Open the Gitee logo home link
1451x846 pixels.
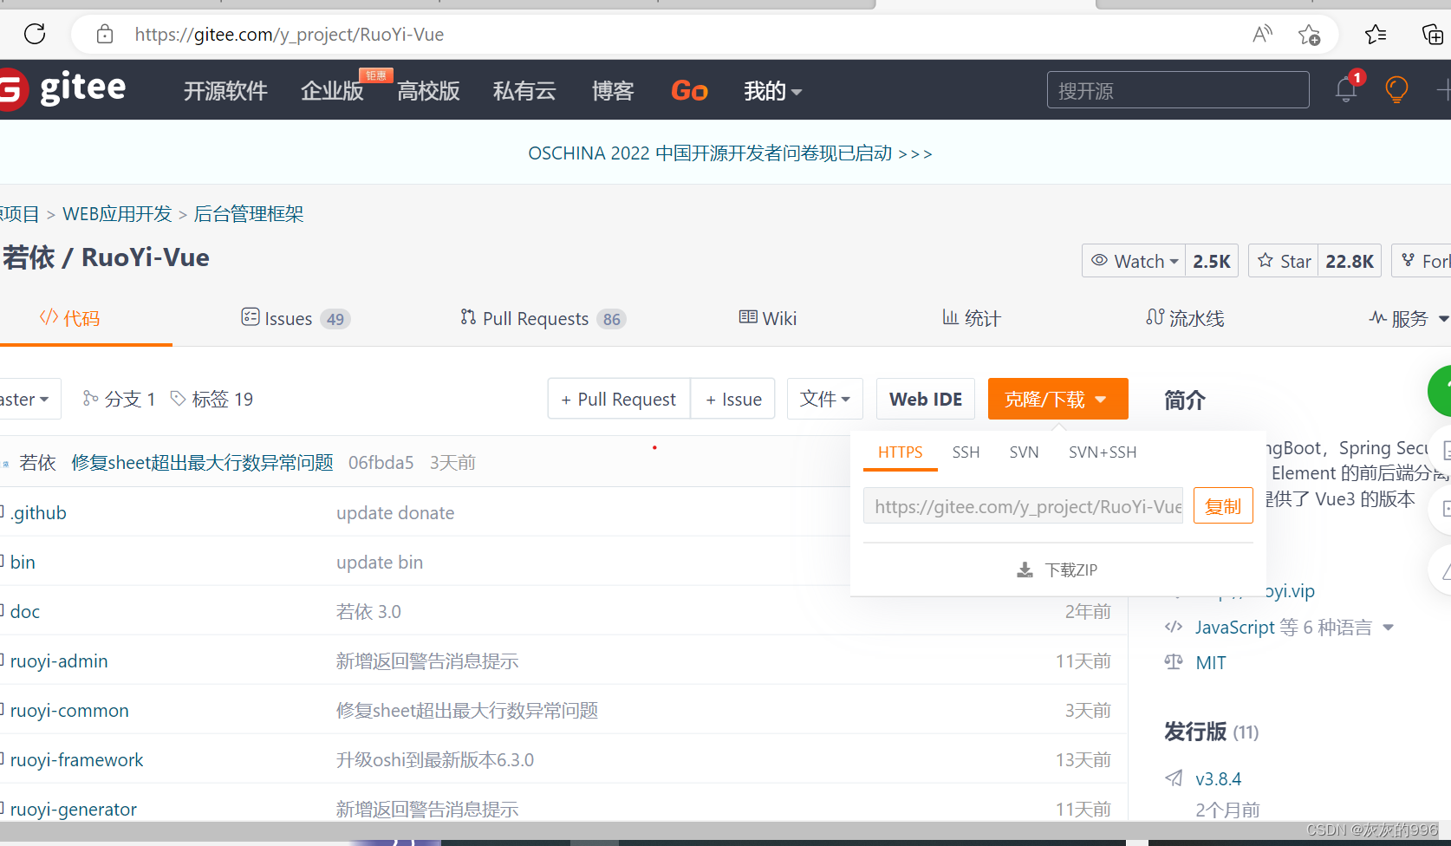tap(63, 88)
